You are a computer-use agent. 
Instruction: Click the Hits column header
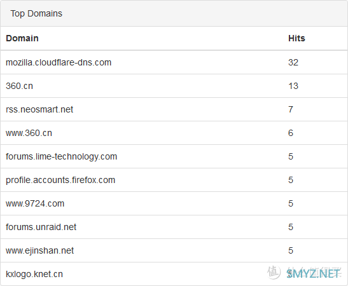point(296,38)
